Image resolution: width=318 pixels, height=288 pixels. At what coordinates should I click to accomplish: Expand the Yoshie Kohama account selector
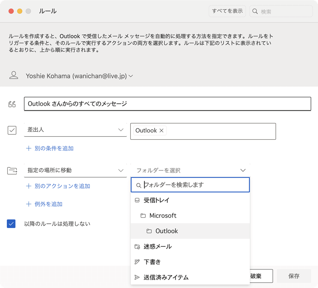[x=131, y=76]
